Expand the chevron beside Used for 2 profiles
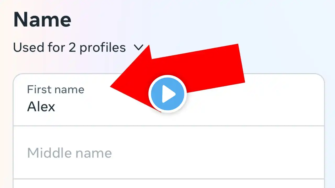 pyautogui.click(x=138, y=48)
